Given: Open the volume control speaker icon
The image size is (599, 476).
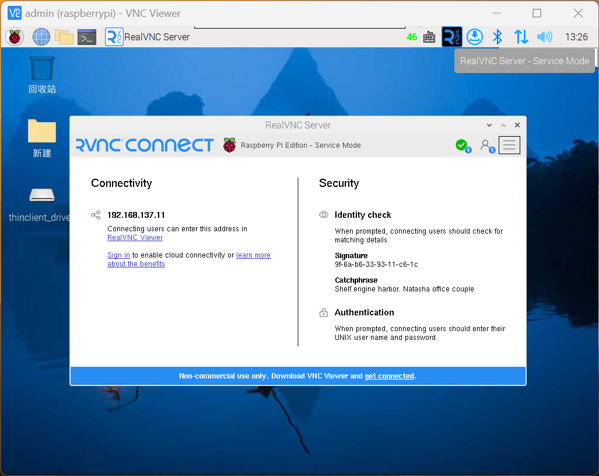Looking at the screenshot, I should click(x=544, y=37).
